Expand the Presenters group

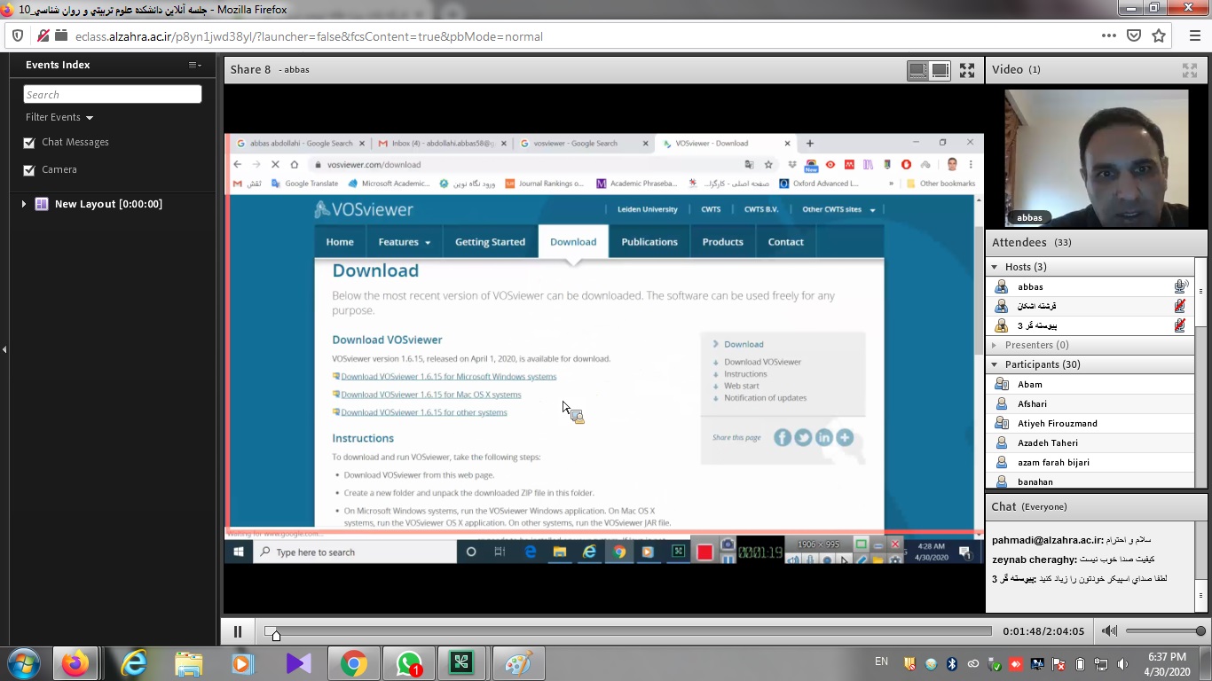click(x=994, y=345)
